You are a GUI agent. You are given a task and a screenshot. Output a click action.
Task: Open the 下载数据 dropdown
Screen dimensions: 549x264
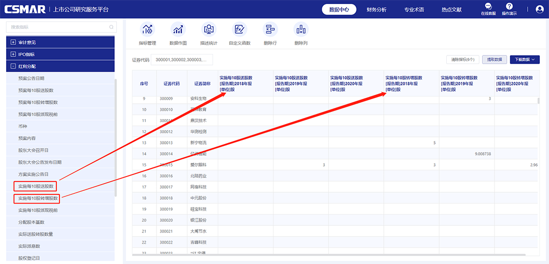click(525, 60)
